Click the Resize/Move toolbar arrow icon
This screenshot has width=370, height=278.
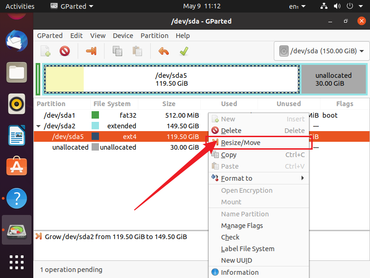click(91, 51)
